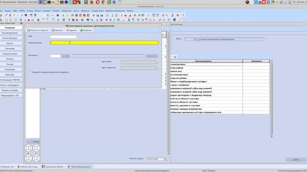Screen dimensions: 307x172
Task: Open the Маркетинг menu
Action: click(67, 11)
